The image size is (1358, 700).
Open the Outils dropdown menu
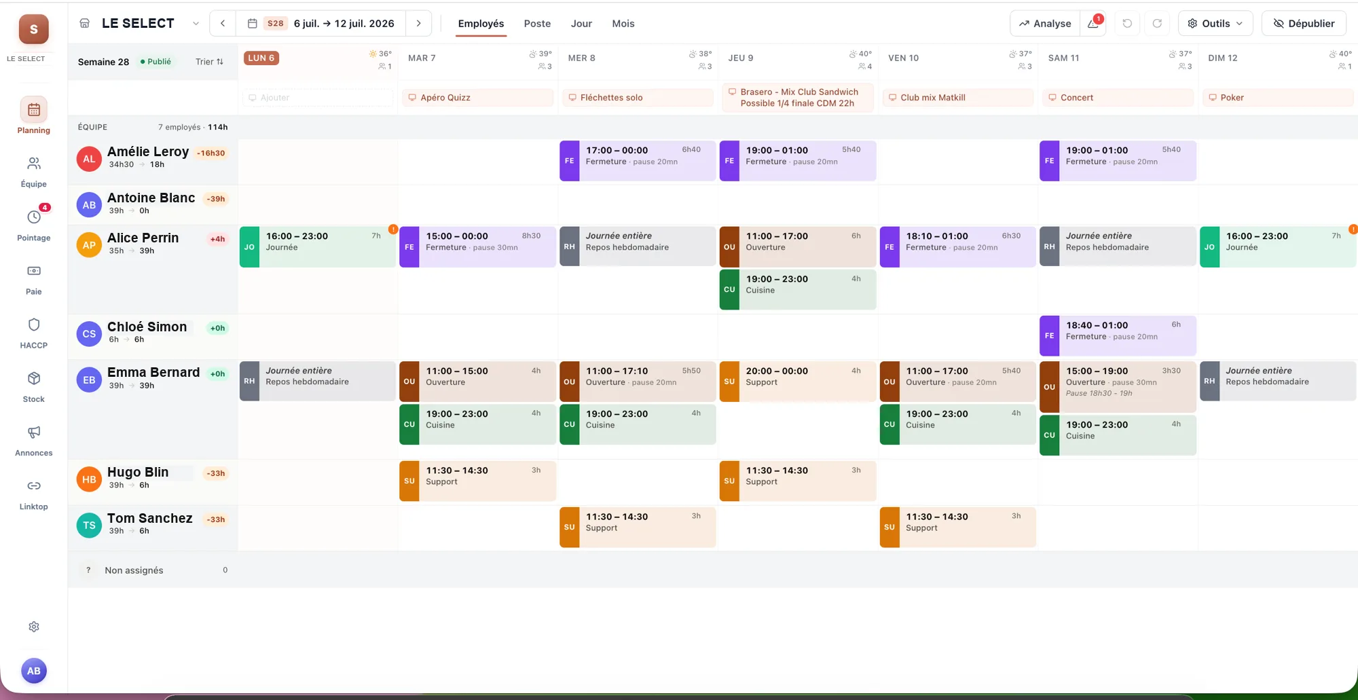coord(1215,23)
